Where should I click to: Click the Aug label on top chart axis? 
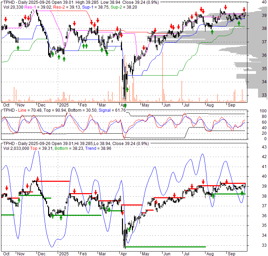click(x=210, y=105)
